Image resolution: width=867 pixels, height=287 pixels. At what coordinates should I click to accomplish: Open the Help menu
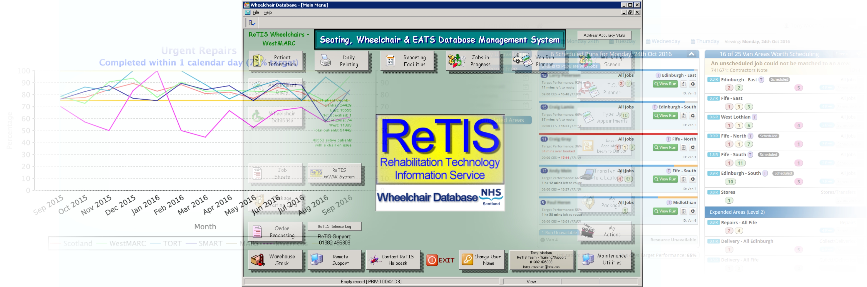coord(267,13)
